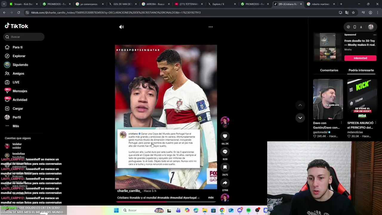Open Spotify from the taskbar

(x=248, y=210)
